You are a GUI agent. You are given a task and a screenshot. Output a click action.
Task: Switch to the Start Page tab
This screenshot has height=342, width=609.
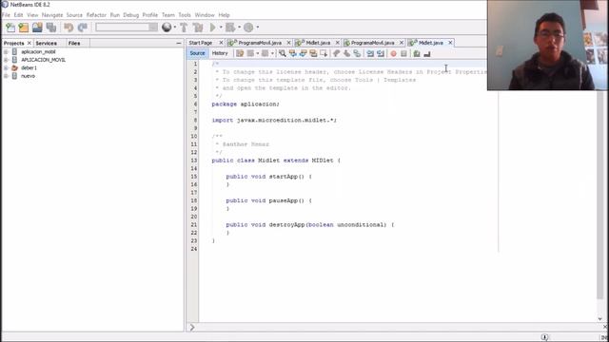(x=201, y=43)
